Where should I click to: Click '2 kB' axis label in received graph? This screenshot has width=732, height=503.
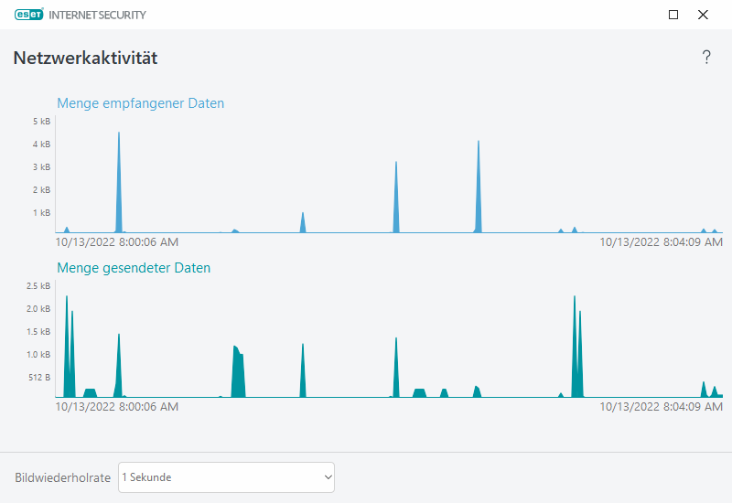41,190
